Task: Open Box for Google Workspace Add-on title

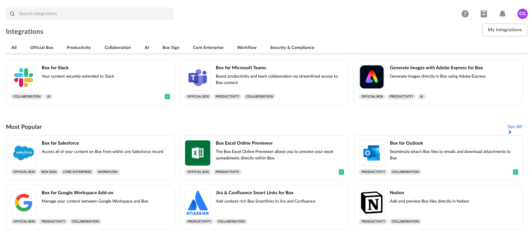Action: (x=78, y=193)
